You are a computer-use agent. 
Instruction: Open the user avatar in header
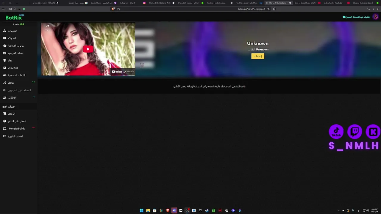click(x=376, y=17)
